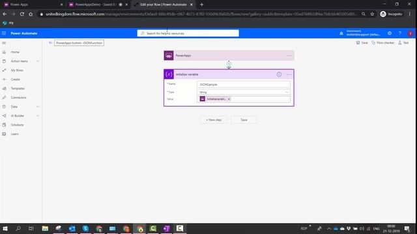The height and width of the screenshot is (234, 417).
Task: Open Initialize variable ellipsis menu
Action: coord(289,75)
